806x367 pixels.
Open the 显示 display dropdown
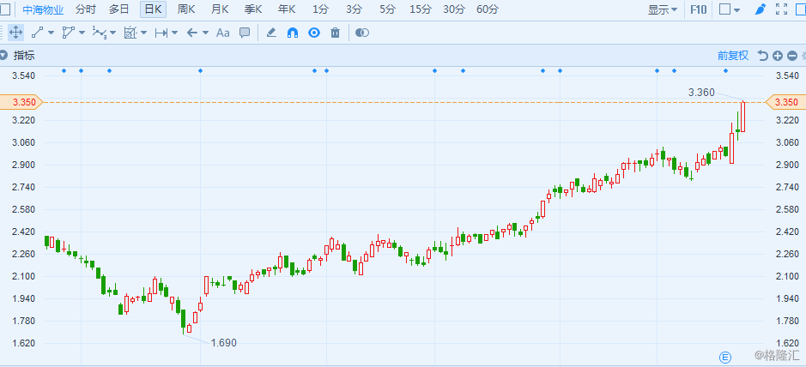(662, 9)
